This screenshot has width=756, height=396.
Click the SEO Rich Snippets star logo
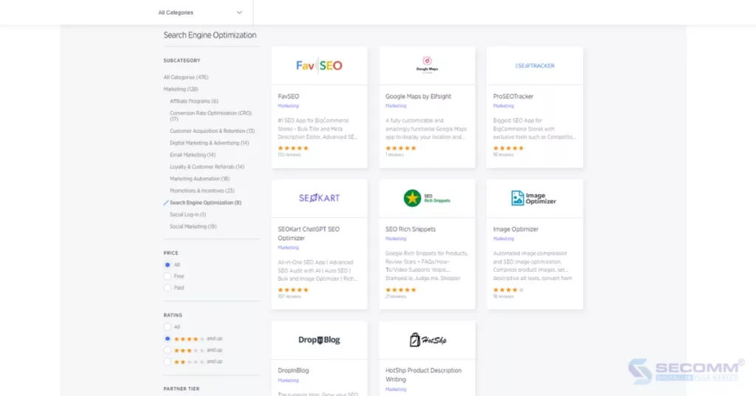[412, 198]
